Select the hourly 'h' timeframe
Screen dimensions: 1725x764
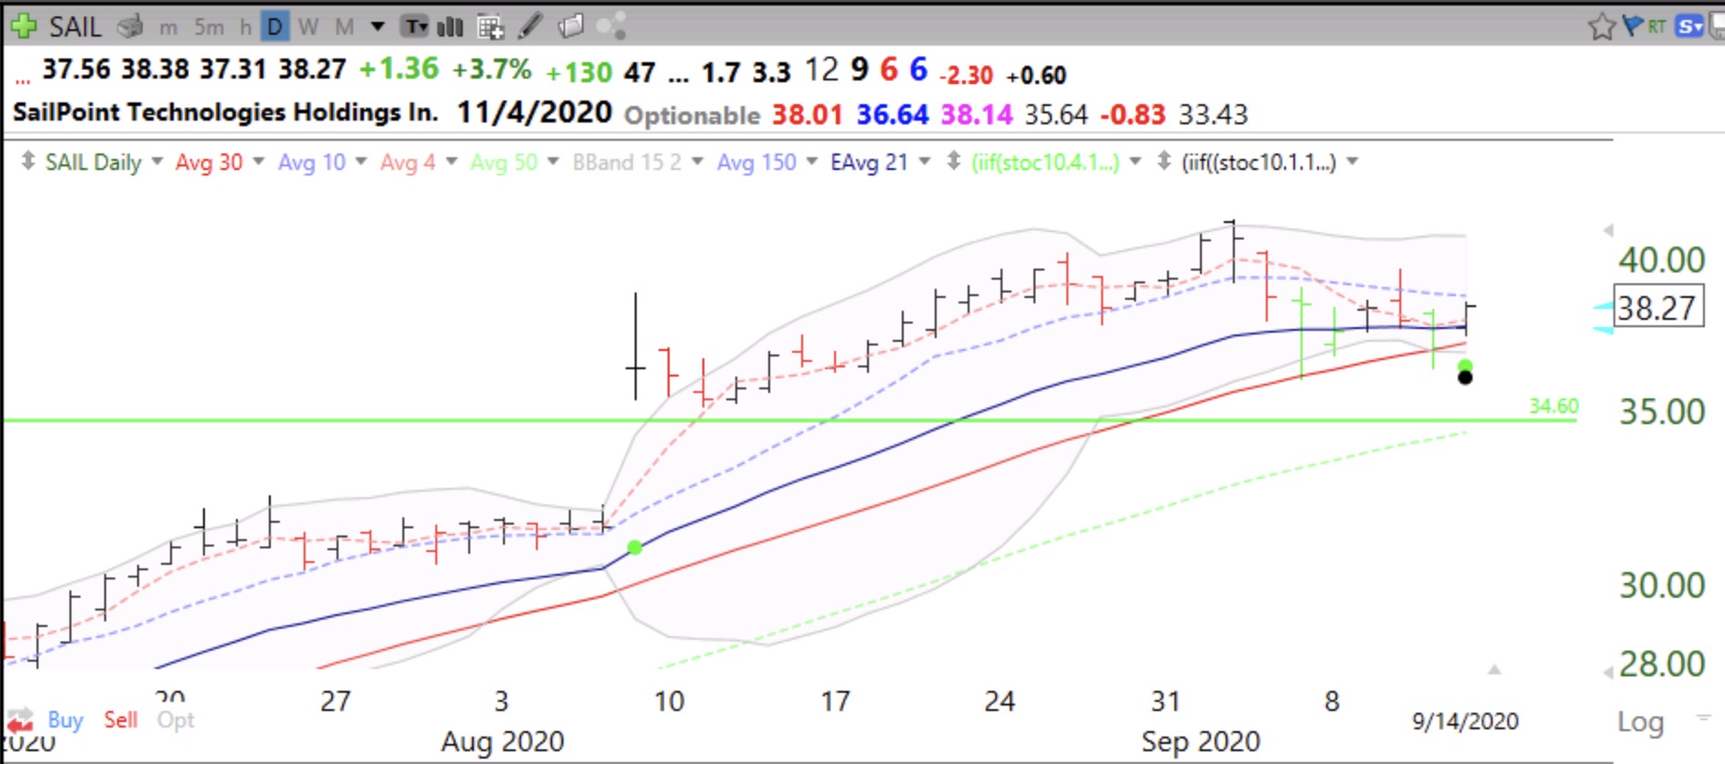(x=245, y=27)
